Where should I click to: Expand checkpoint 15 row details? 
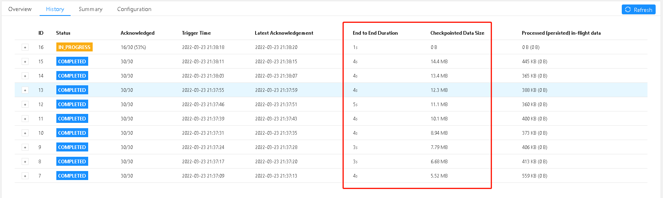click(x=25, y=62)
